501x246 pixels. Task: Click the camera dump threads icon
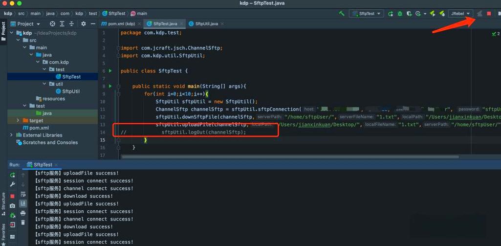click(x=13, y=206)
